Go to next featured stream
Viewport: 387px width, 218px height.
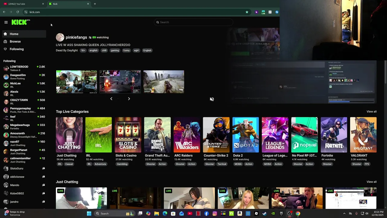pyautogui.click(x=129, y=99)
